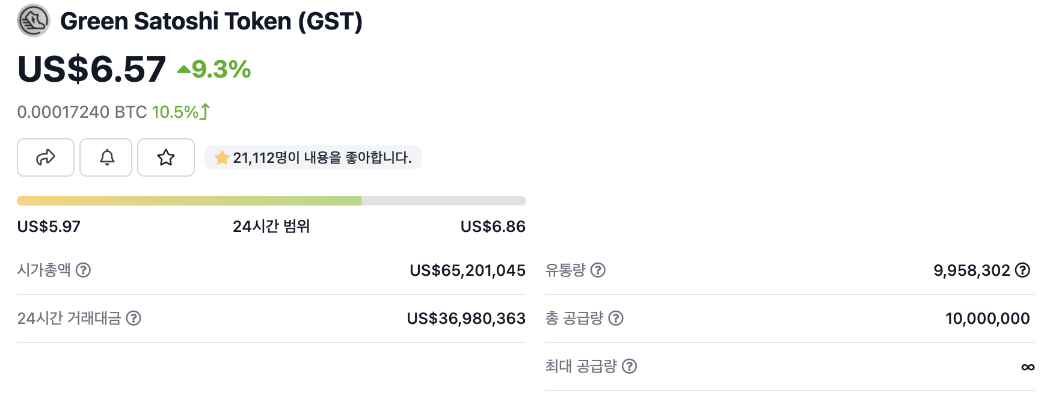Click the 24시간 범위 progress bar
Image resolution: width=1044 pixels, height=399 pixels.
[271, 201]
